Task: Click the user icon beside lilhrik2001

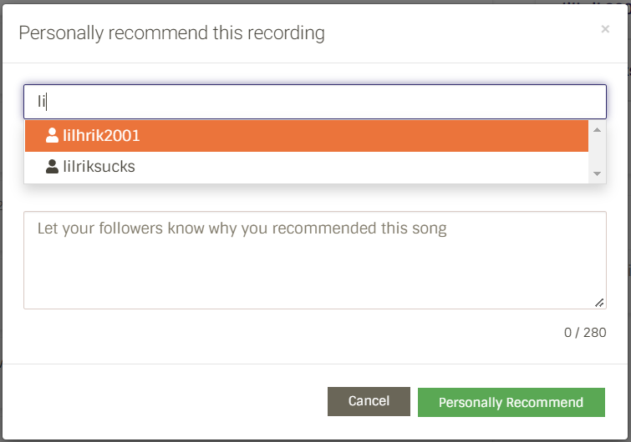Action: (53, 135)
